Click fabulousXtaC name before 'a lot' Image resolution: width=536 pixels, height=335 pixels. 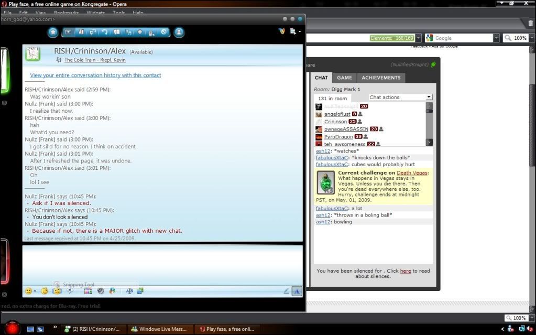pos(332,208)
